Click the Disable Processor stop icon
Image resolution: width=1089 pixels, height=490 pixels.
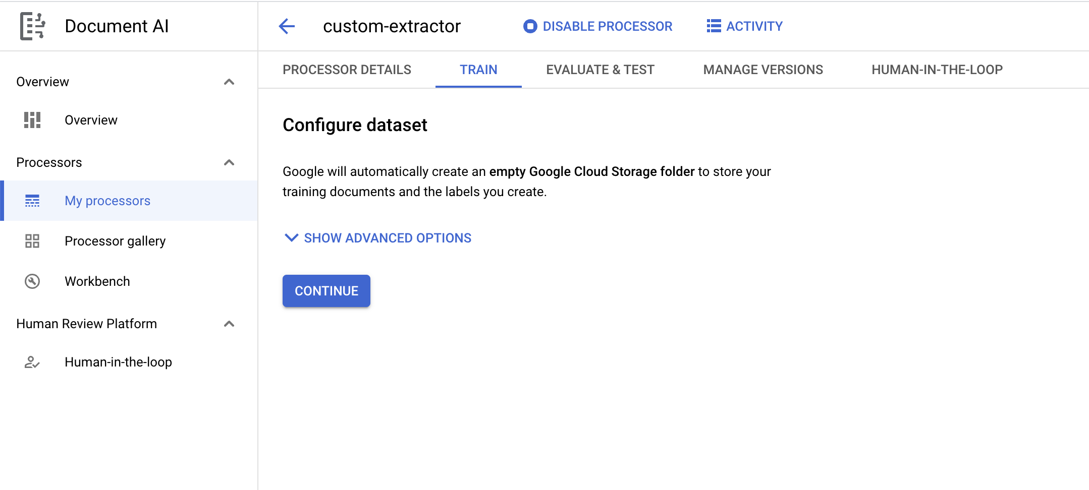tap(529, 26)
